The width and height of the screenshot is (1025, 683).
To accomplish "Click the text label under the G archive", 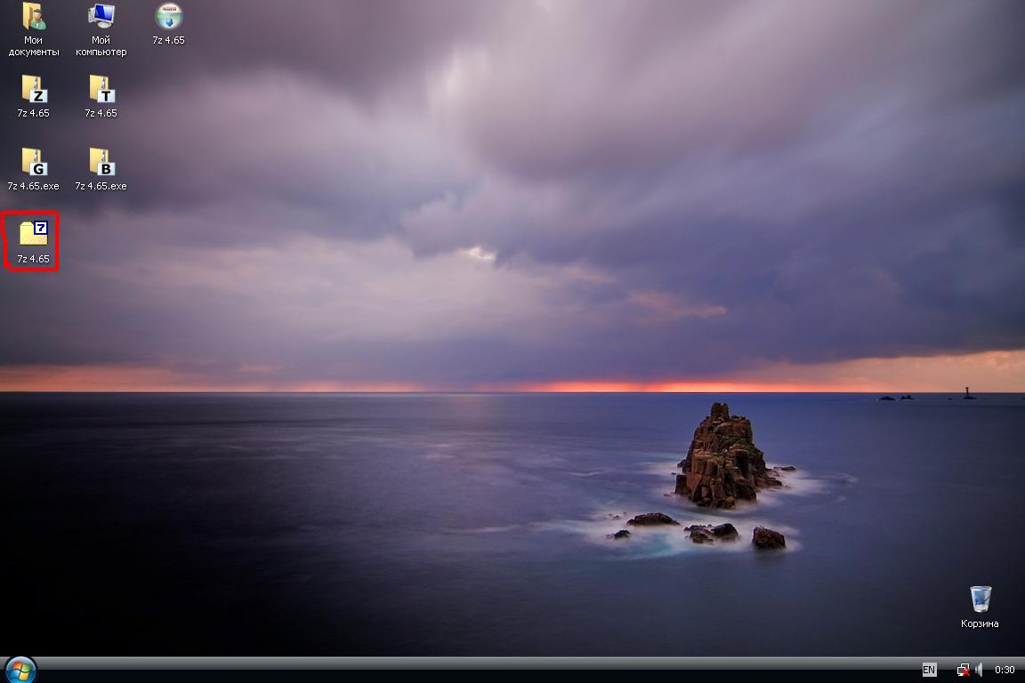I will pos(34,186).
